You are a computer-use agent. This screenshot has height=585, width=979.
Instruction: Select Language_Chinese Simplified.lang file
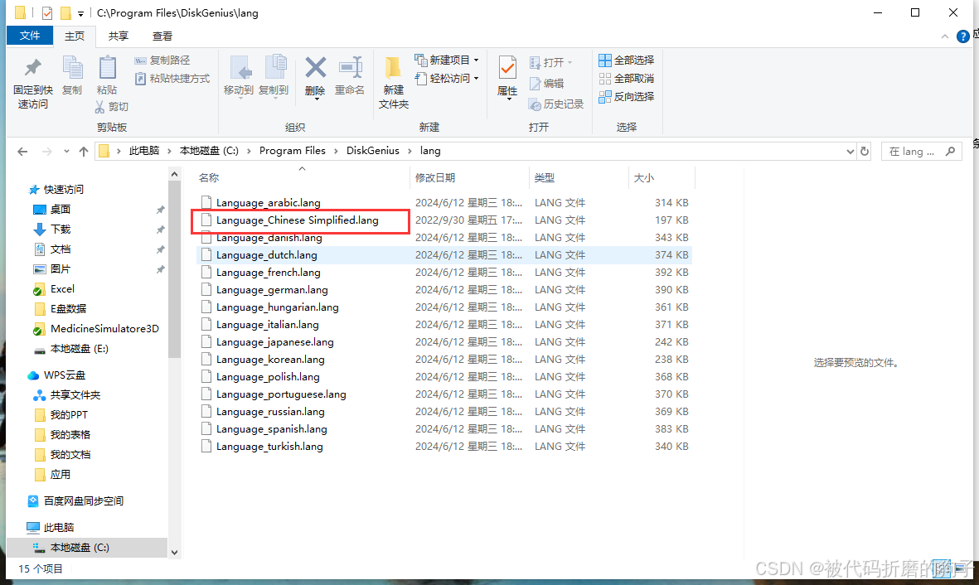298,220
